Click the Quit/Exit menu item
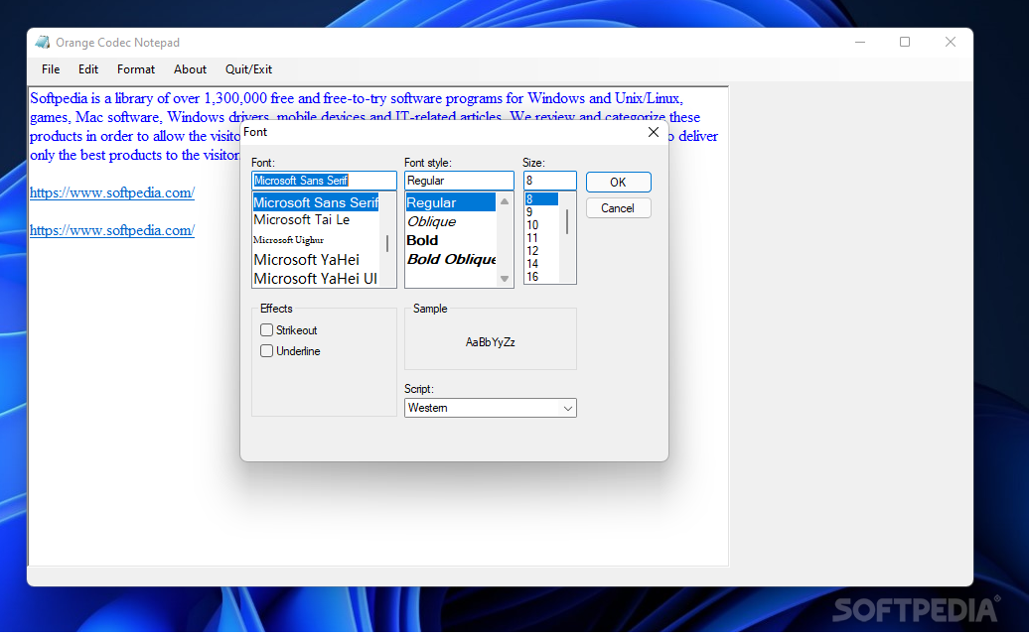The width and height of the screenshot is (1029, 637). tap(248, 69)
